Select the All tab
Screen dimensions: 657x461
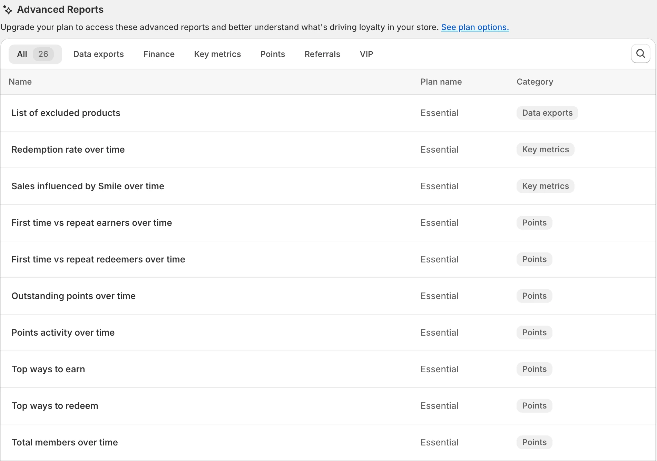click(x=35, y=54)
